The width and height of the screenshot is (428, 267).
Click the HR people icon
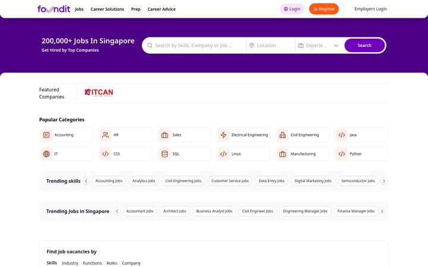[105, 135]
